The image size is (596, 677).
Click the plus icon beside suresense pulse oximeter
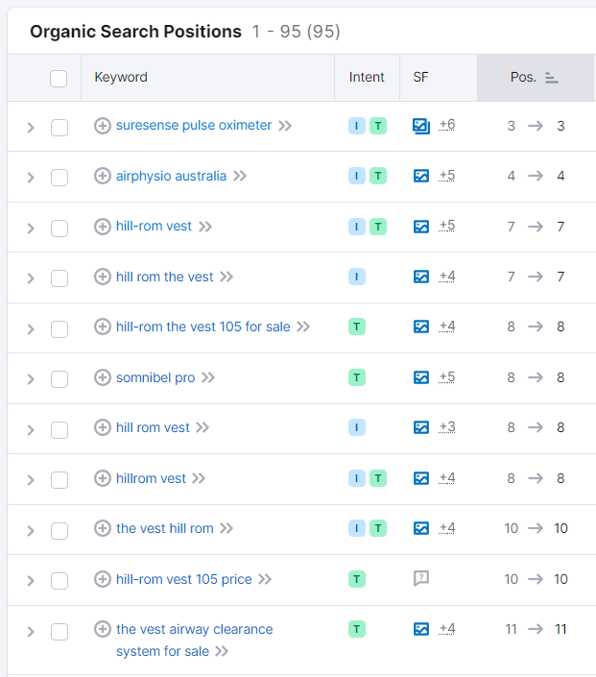coord(103,126)
